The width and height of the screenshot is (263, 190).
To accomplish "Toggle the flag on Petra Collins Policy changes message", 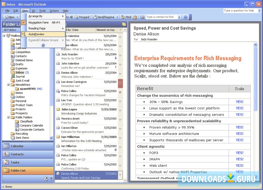I will coord(120,92).
